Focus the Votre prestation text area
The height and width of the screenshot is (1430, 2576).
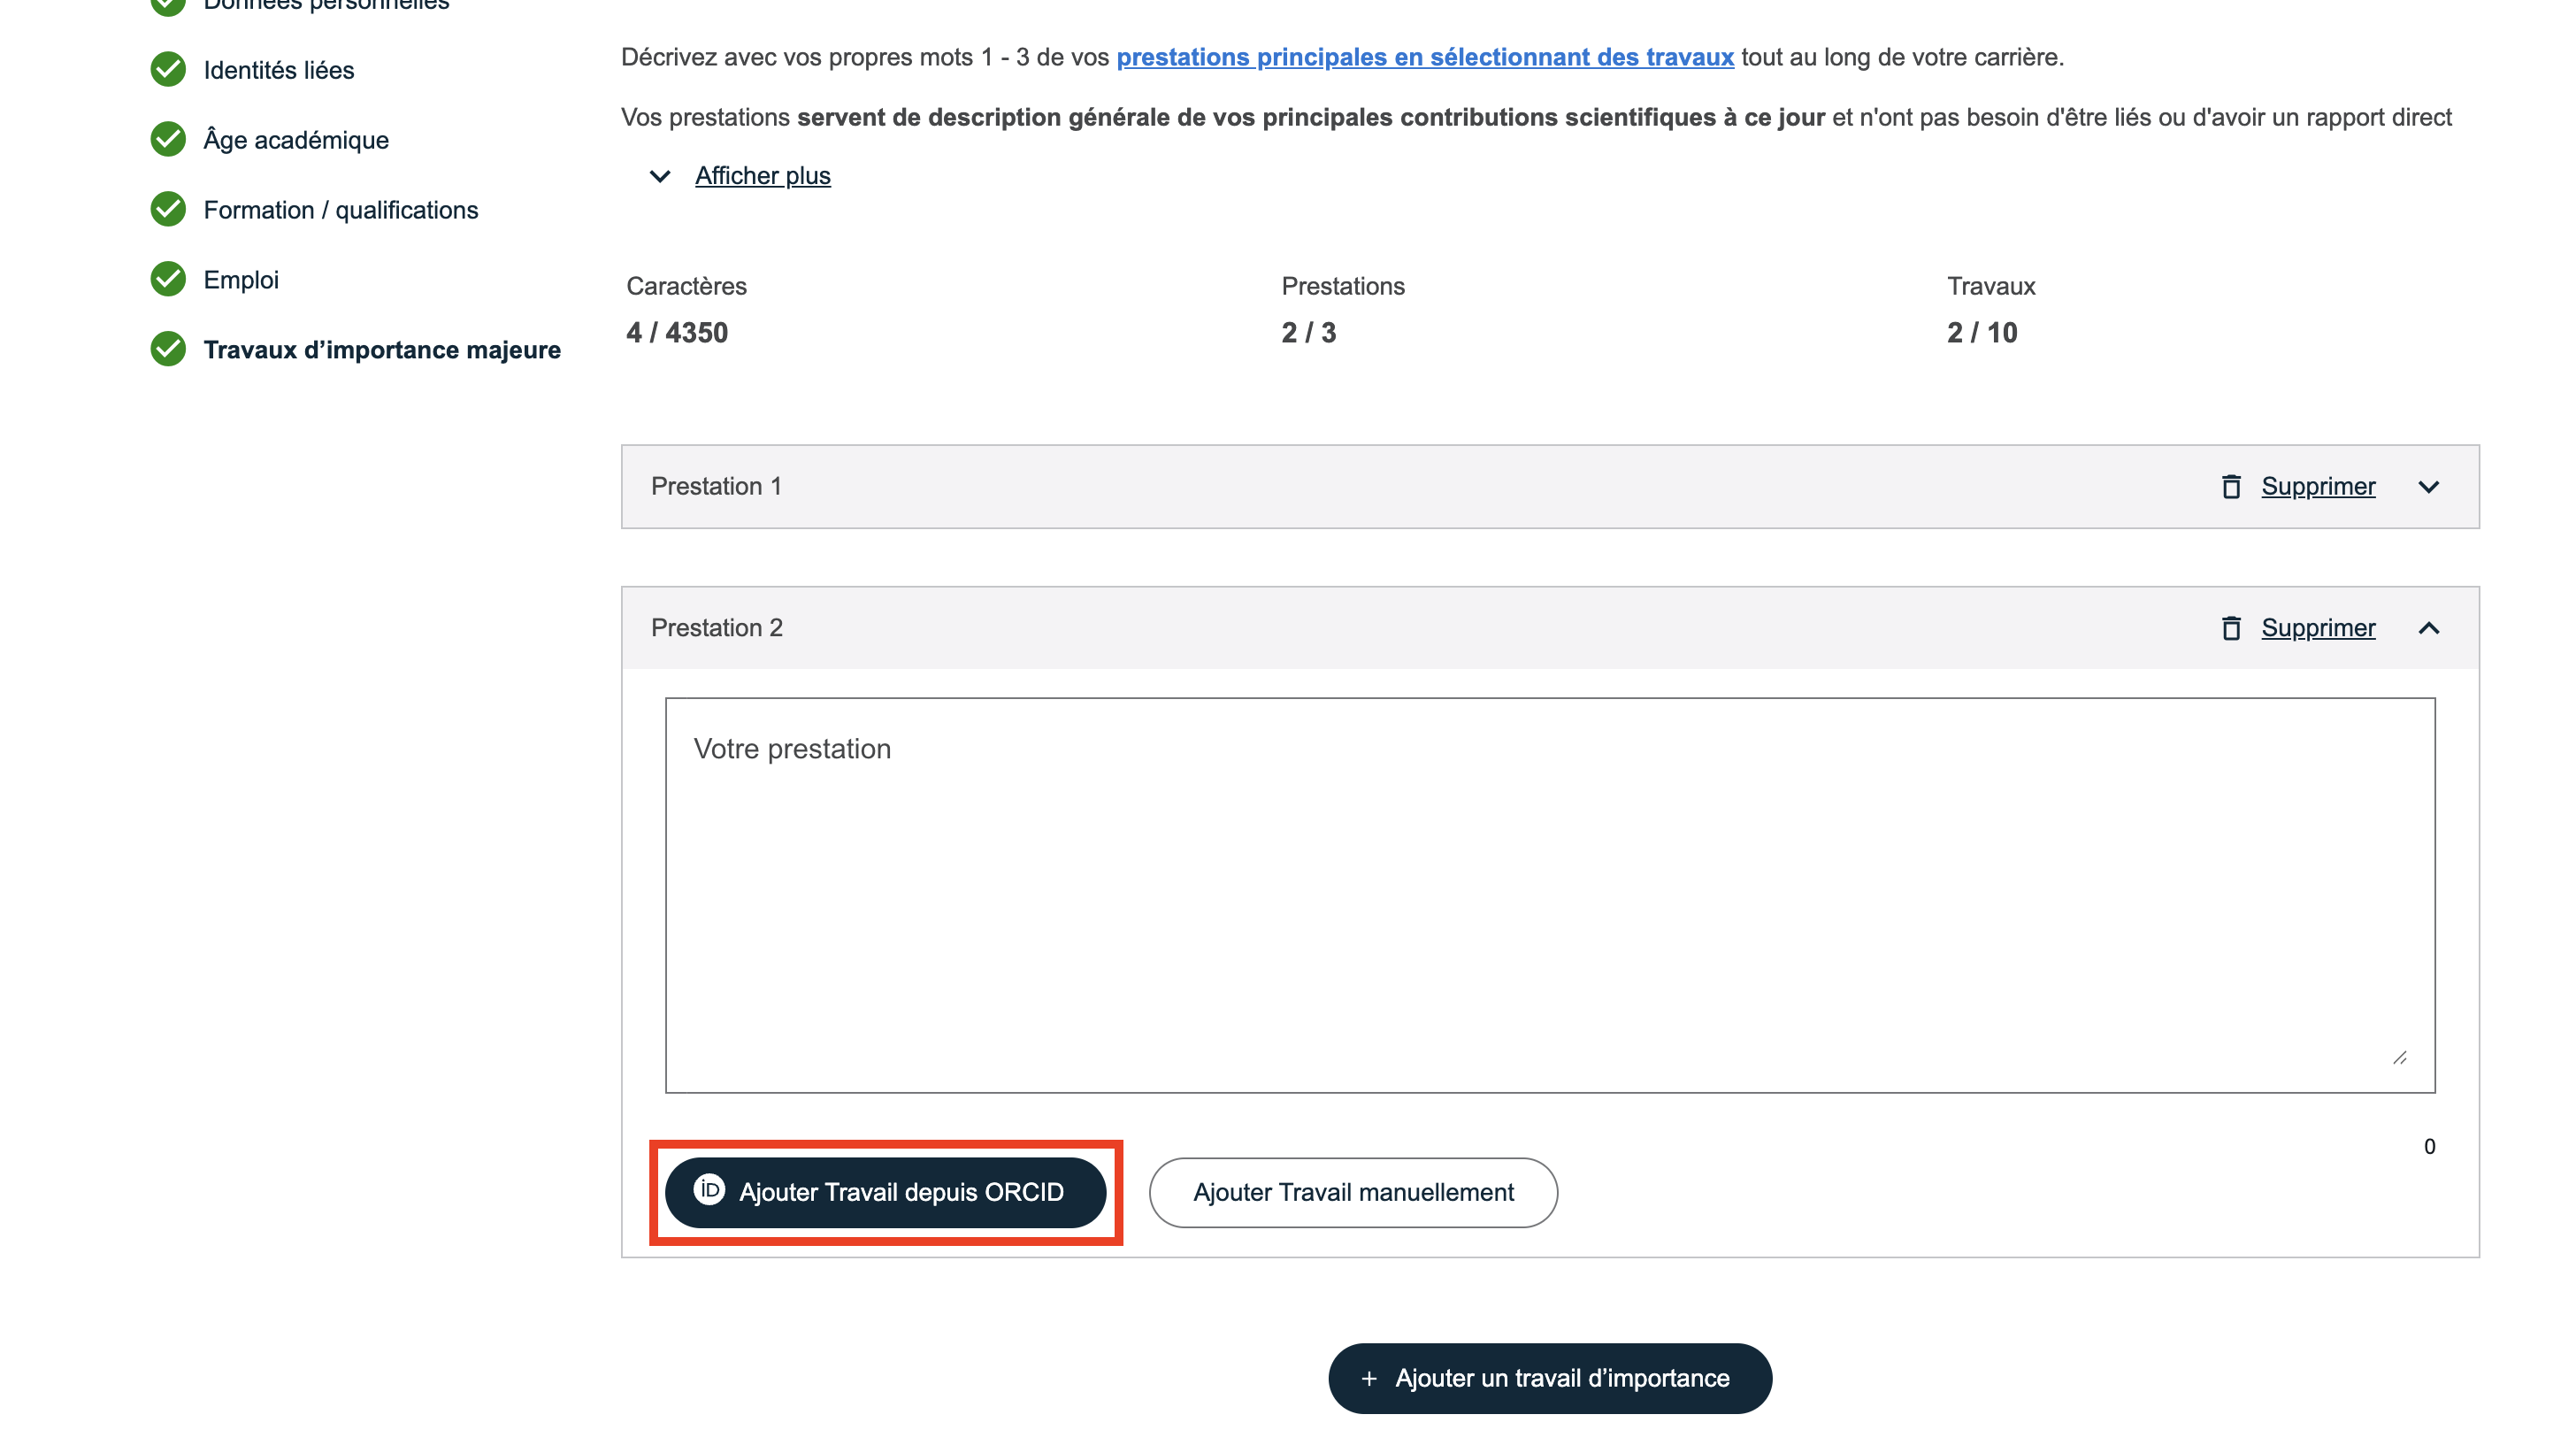coord(1549,894)
